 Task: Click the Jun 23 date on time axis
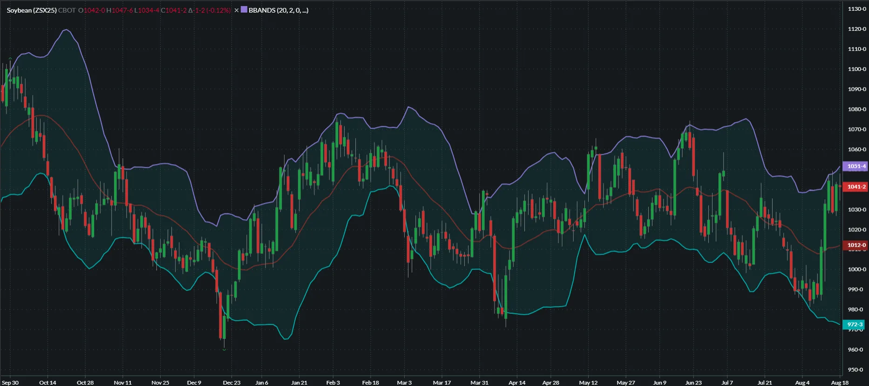point(693,383)
